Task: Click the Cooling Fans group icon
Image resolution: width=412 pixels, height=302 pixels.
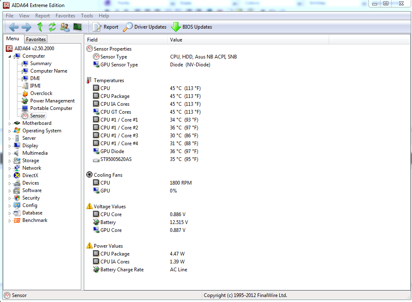Action: (90, 175)
